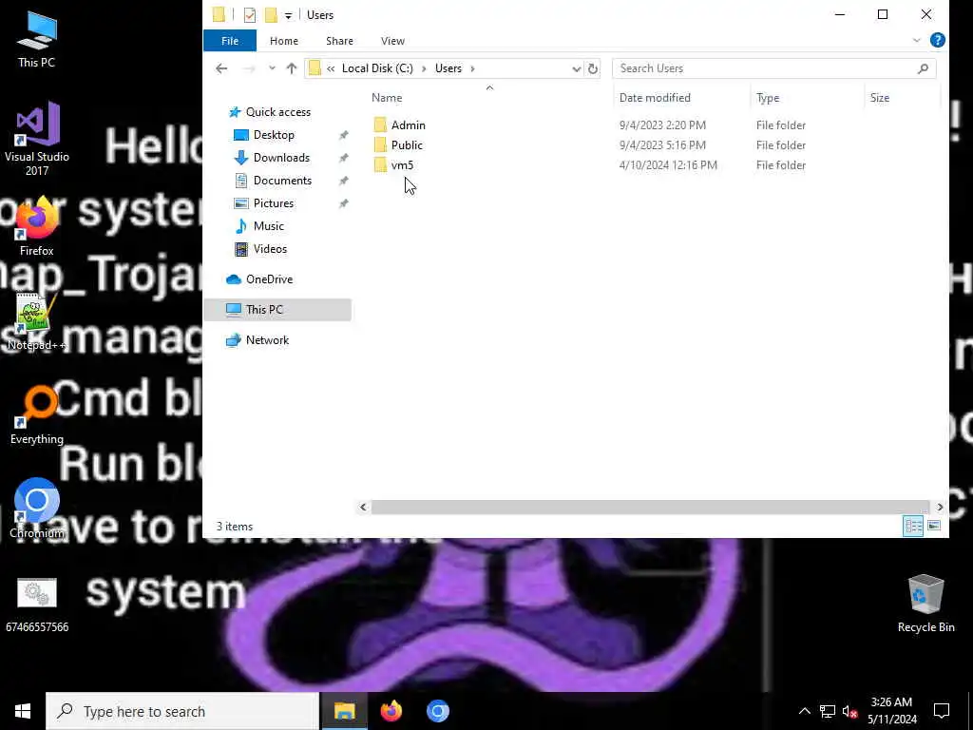Switch to the View ribbon tab
Viewport: 973px width, 730px height.
392,41
